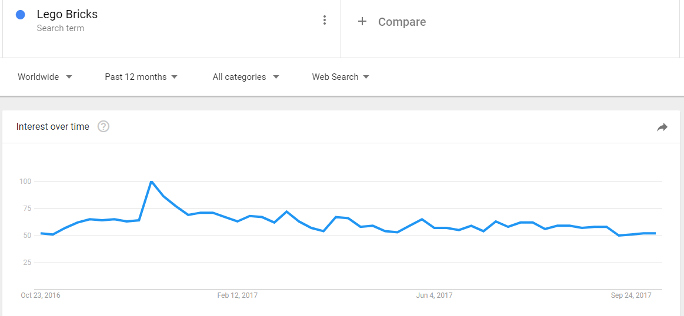Click the Oct 23, 2016 axis label
684x316 pixels.
41,295
